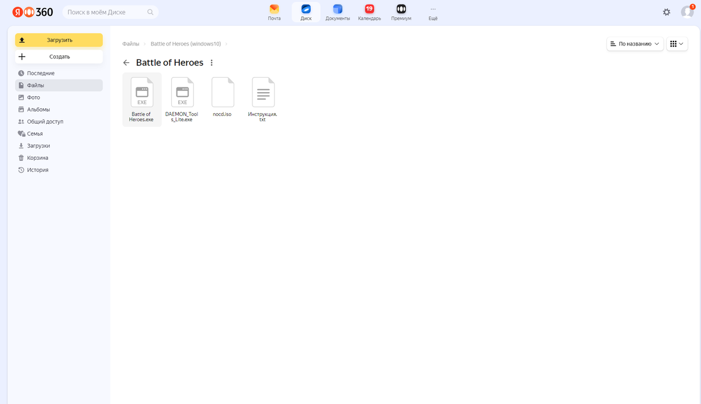Show more services via Ещё
This screenshot has height=404, width=701.
point(433,12)
